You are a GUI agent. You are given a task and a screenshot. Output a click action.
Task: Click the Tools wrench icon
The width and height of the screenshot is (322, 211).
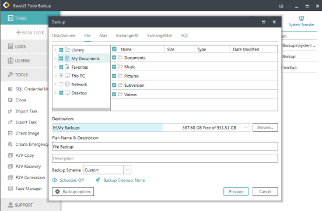pyautogui.click(x=10, y=75)
